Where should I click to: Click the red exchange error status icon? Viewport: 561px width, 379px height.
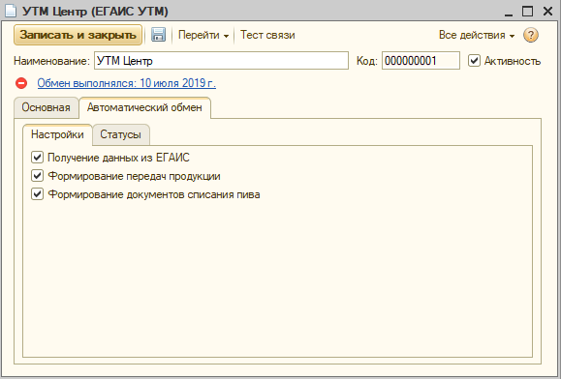(21, 83)
